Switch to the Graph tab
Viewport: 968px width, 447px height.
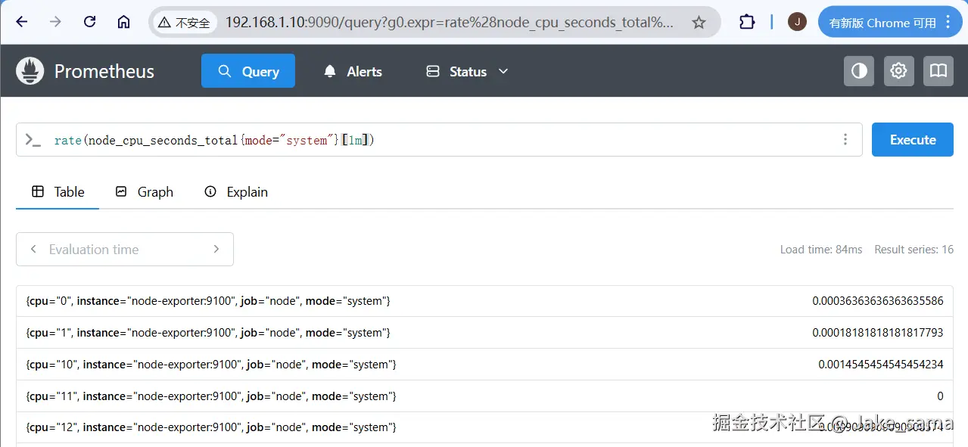144,191
